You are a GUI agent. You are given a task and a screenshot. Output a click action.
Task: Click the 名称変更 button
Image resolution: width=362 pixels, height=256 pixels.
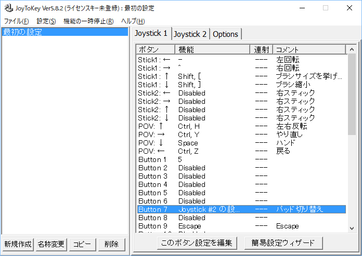[51, 244]
